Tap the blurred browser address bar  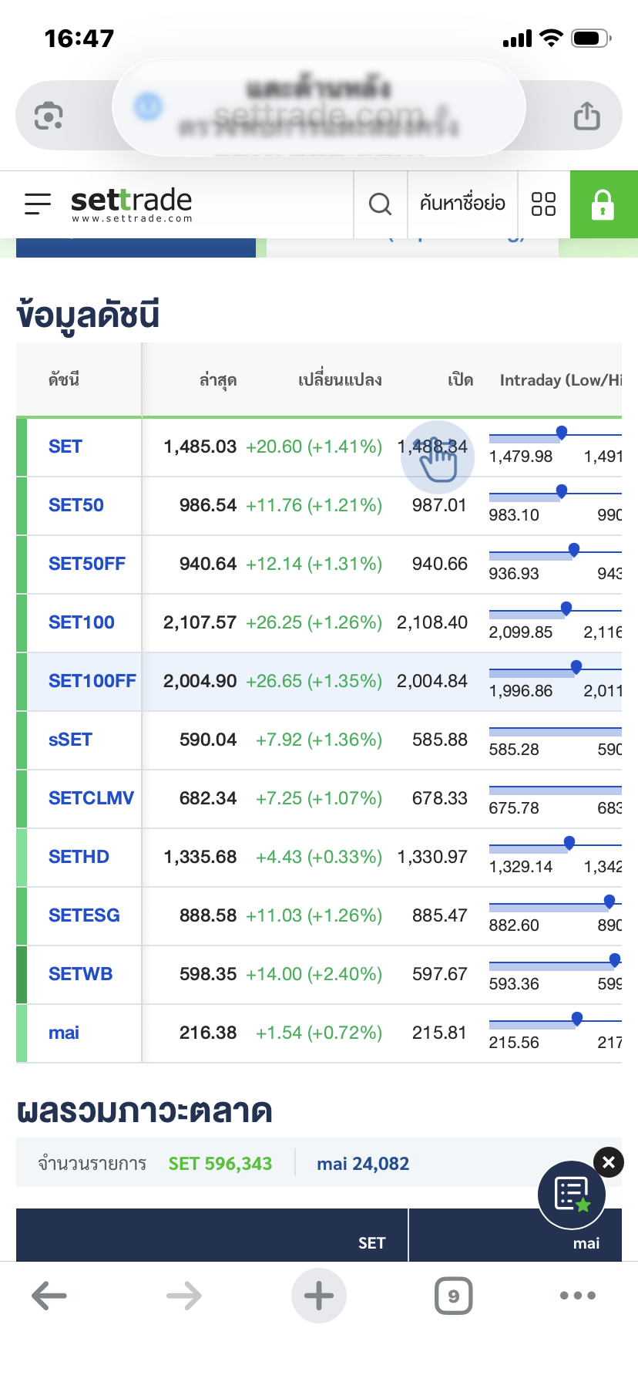[319, 108]
